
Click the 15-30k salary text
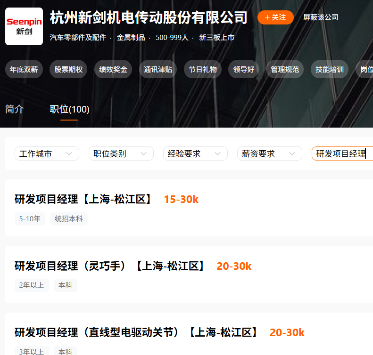pyautogui.click(x=181, y=199)
